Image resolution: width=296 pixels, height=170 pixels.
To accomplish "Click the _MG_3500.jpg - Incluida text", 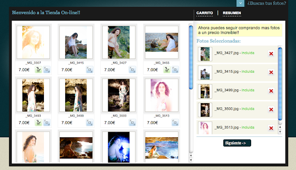I will [x=234, y=109].
